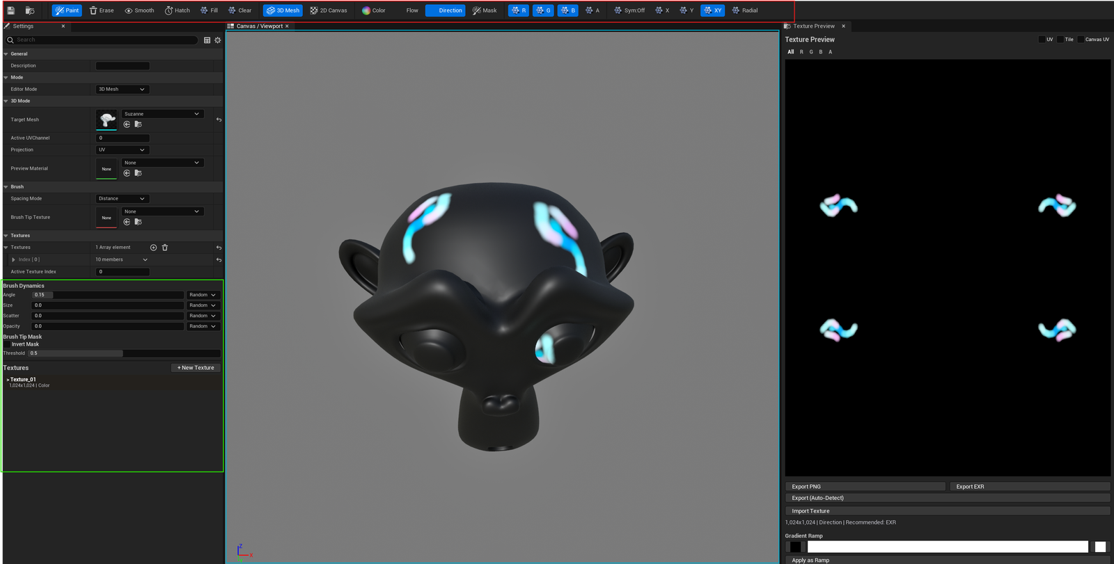Use selected asset for Target Mesh
This screenshot has height=564, width=1114.
point(127,124)
